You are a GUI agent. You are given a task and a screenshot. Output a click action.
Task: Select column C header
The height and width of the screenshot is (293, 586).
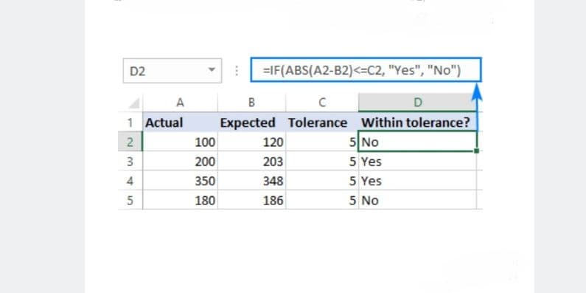[322, 103]
